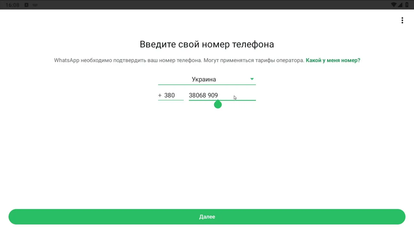Screen dimensions: 414x232
Task: Click the 16:08 clock in status bar
Action: click(12, 5)
